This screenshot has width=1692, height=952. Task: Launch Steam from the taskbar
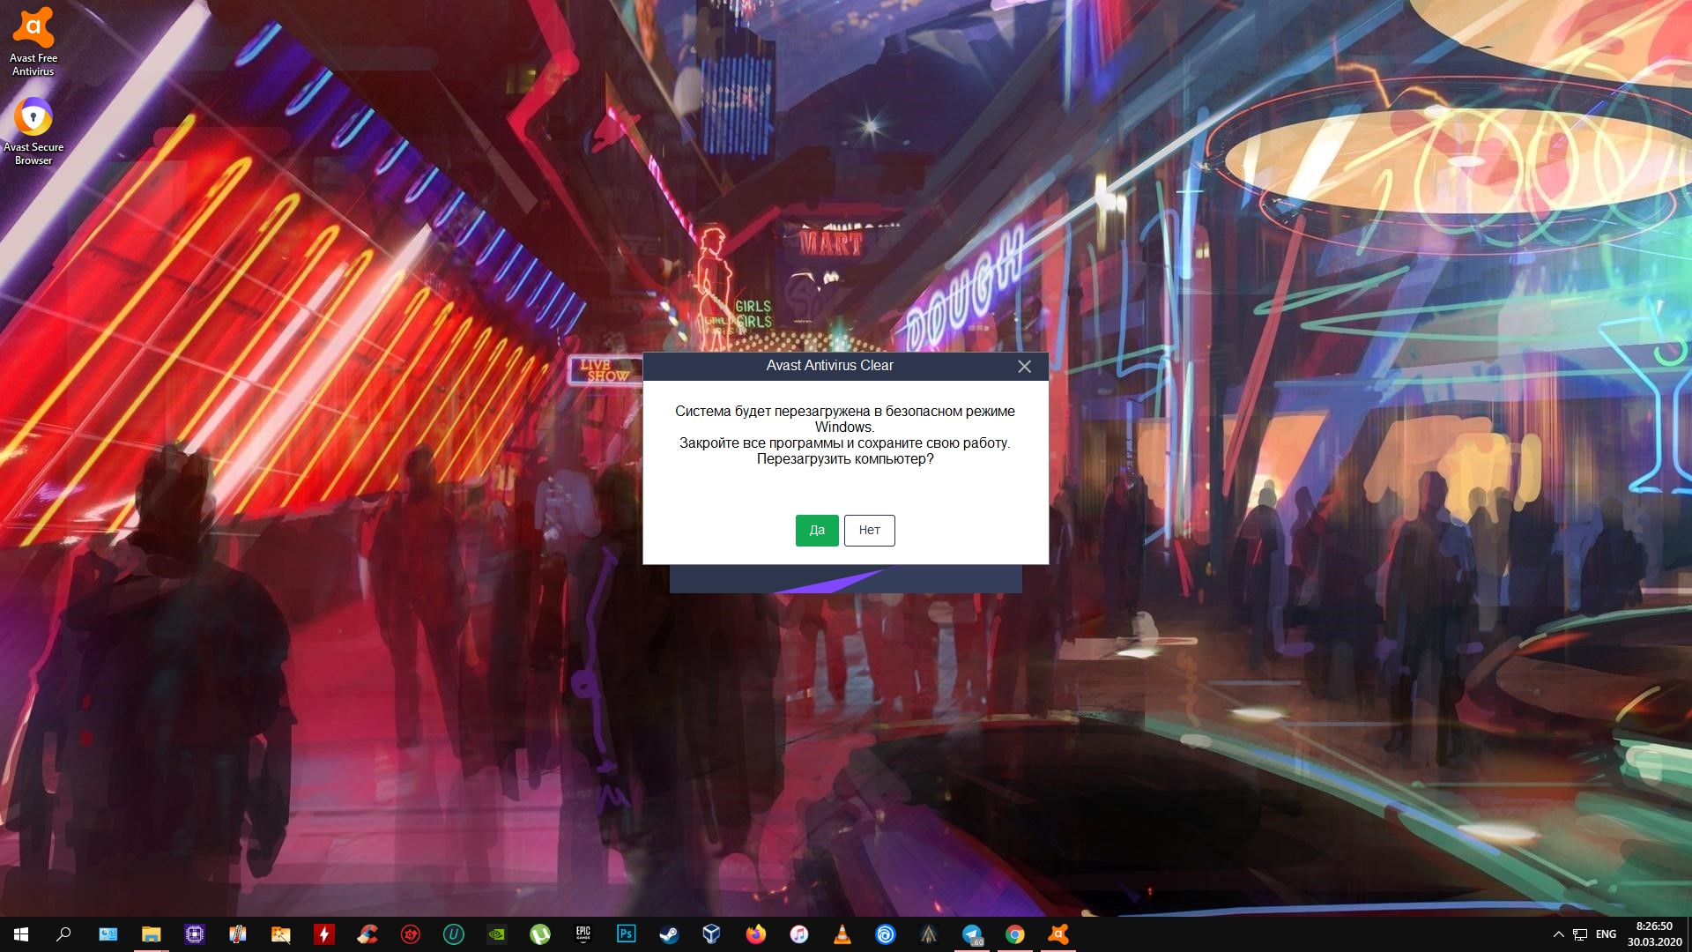(x=670, y=934)
